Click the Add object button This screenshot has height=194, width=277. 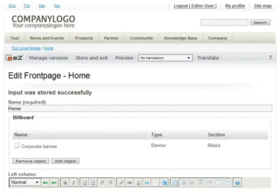65,161
